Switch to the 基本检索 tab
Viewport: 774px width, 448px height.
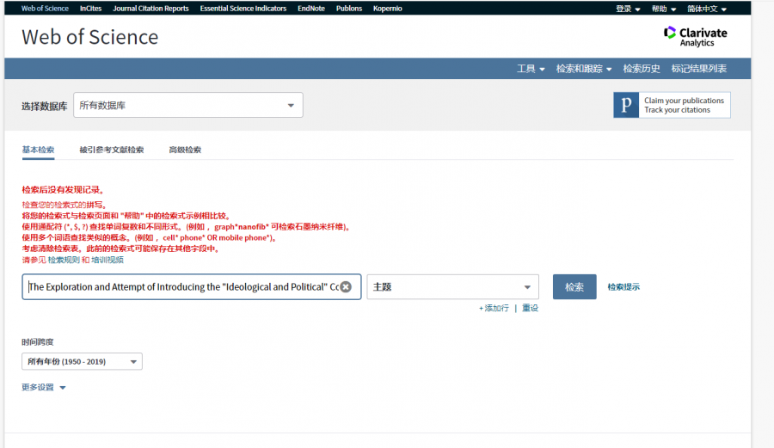coord(38,150)
